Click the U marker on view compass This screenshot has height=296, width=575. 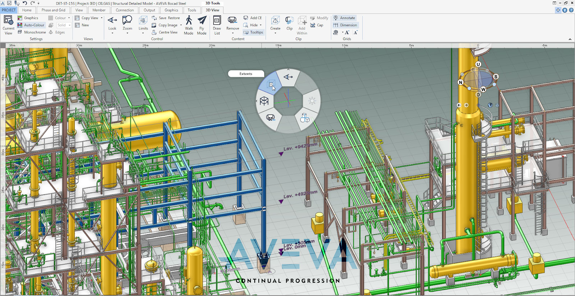pyautogui.click(x=478, y=64)
